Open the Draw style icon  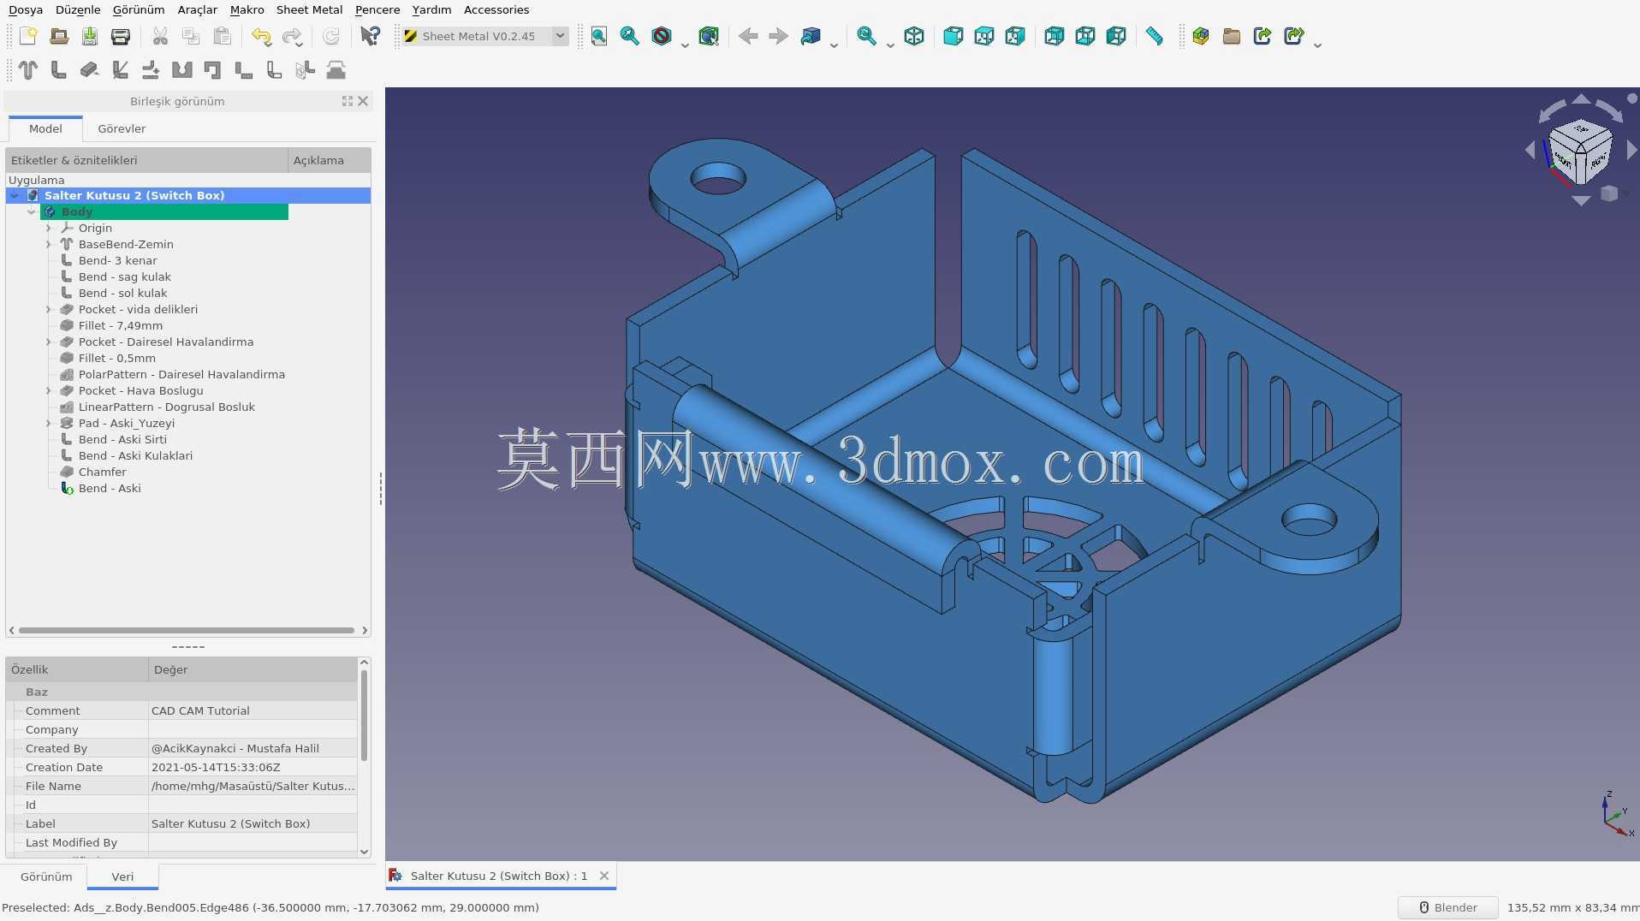tap(662, 36)
